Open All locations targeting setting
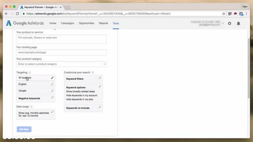The height and width of the screenshot is (142, 253). pyautogui.click(x=36, y=78)
